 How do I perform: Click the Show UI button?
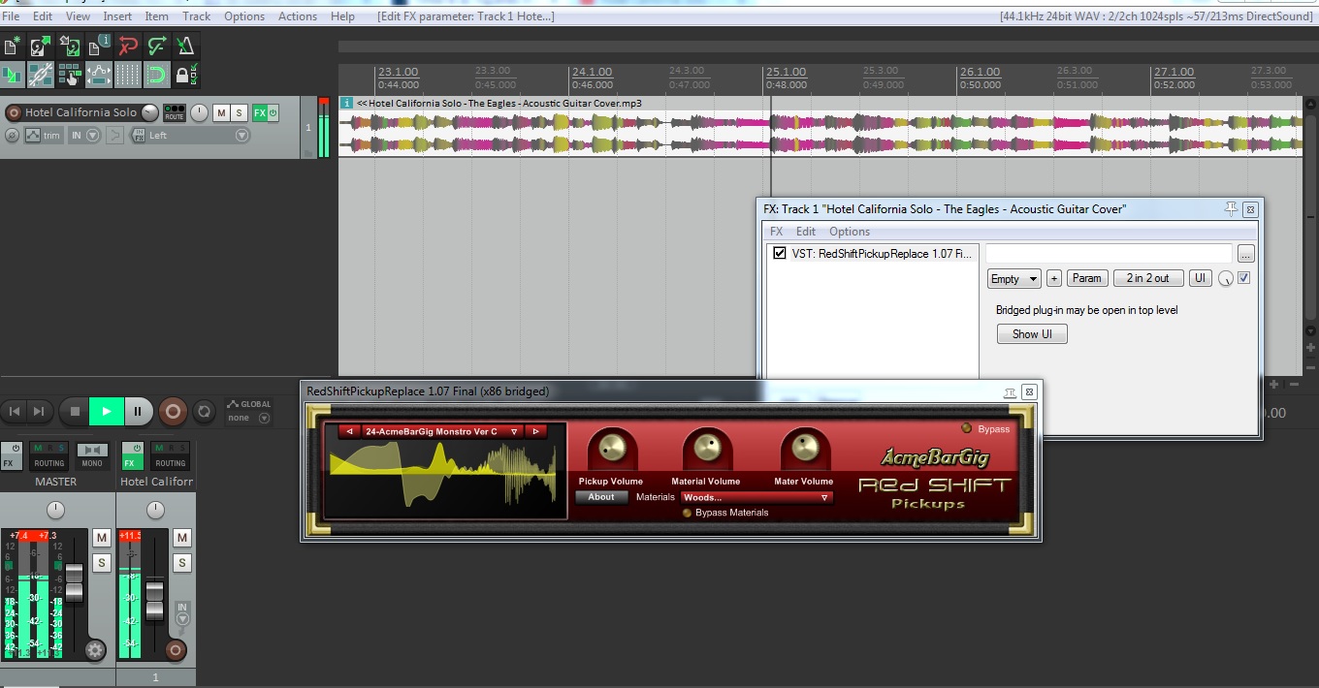tap(1032, 334)
